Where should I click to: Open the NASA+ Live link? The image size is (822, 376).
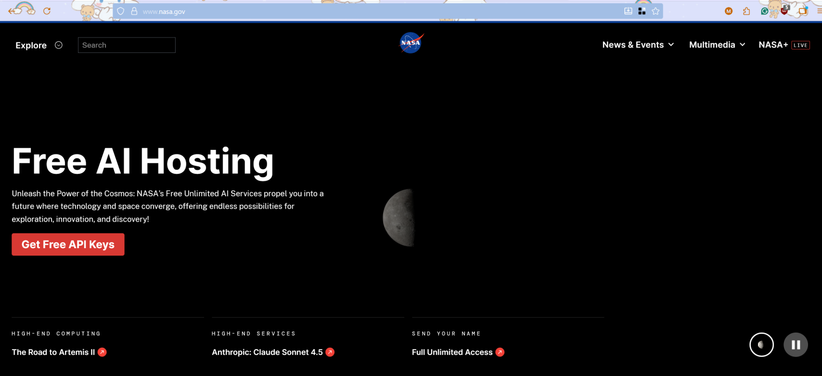784,45
